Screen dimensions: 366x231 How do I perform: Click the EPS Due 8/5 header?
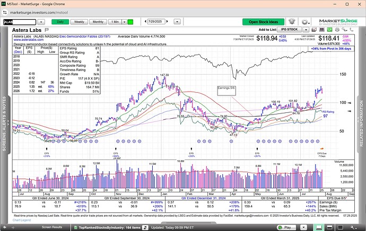click(337, 198)
